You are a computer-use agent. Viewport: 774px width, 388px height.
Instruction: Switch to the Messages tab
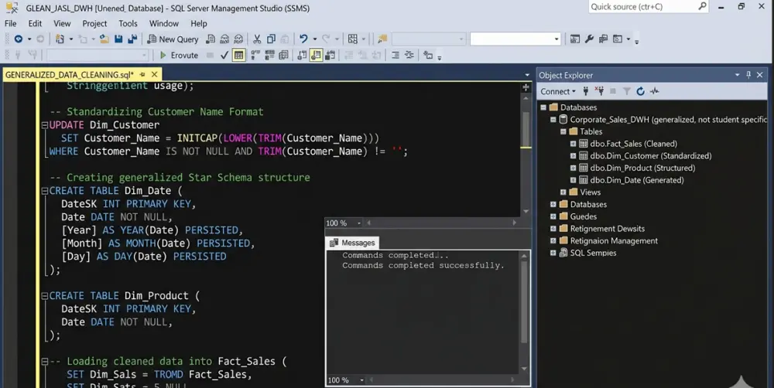pos(353,243)
